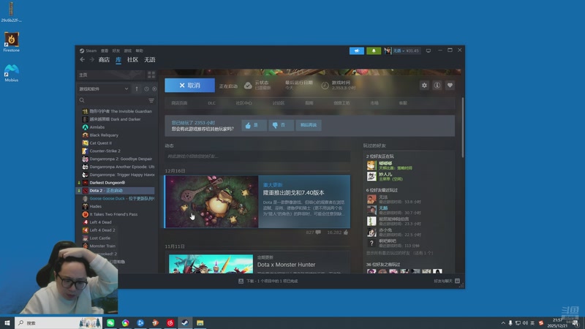Screen dimensions: 585x329
Task: Open Dota 2 settings gear
Action: (x=424, y=86)
